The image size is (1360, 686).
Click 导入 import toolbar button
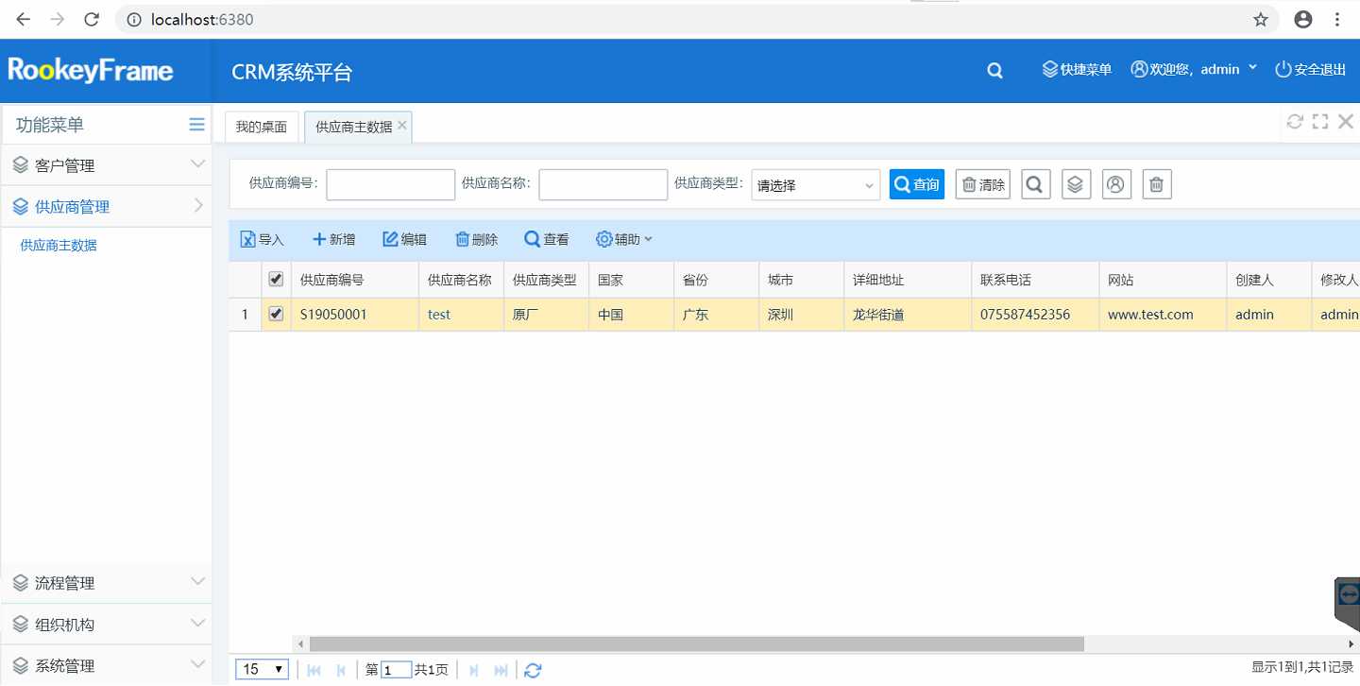point(262,240)
